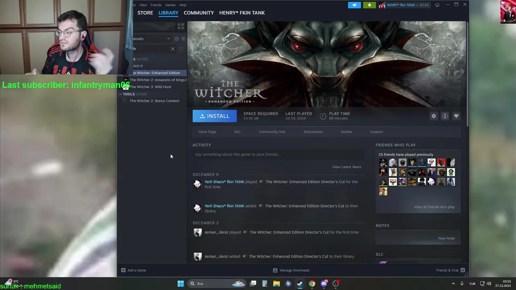Select The Witcher 2: Bonus Content
The image size is (516, 290).
154,101
